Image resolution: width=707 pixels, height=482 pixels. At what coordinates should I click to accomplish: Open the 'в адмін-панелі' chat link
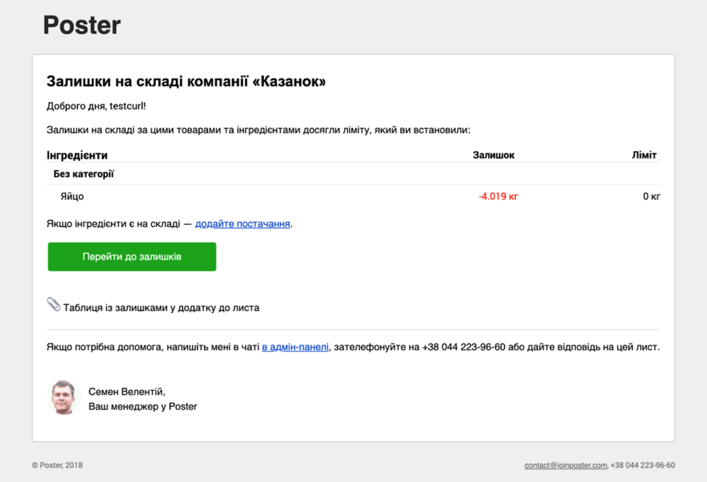point(296,347)
